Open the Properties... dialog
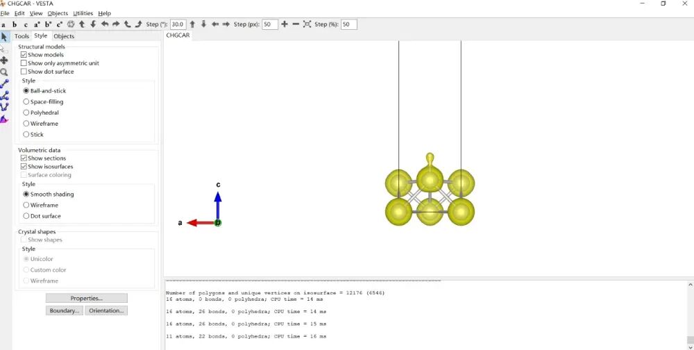 pos(86,298)
